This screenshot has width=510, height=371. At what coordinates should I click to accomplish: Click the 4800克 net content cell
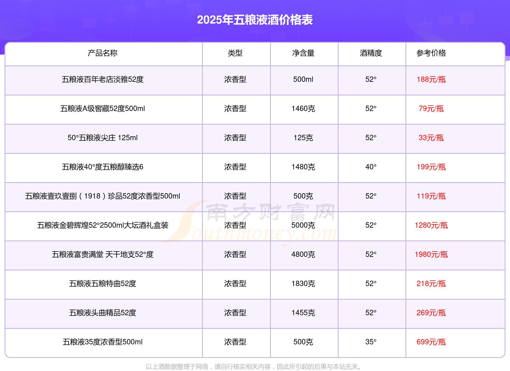click(303, 254)
